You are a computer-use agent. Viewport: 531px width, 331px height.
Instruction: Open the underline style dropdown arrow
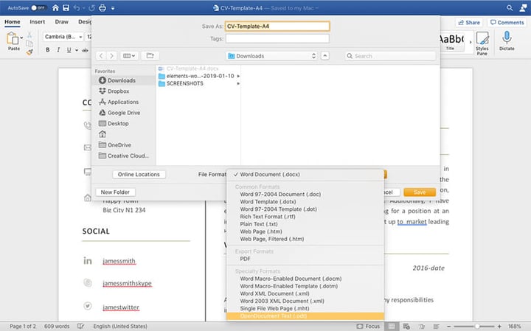pyautogui.click(x=77, y=50)
